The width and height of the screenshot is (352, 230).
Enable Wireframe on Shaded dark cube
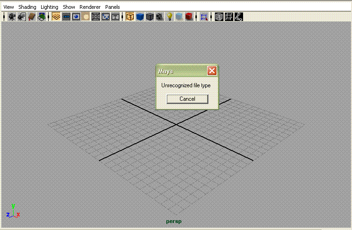point(150,17)
